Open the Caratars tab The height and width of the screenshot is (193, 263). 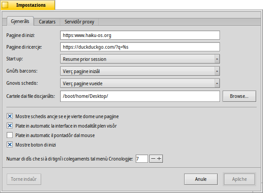(47, 22)
